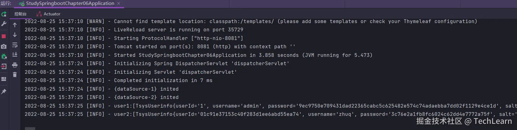The width and height of the screenshot is (517, 130).
Task: Open the layout options icon
Action: (4, 79)
